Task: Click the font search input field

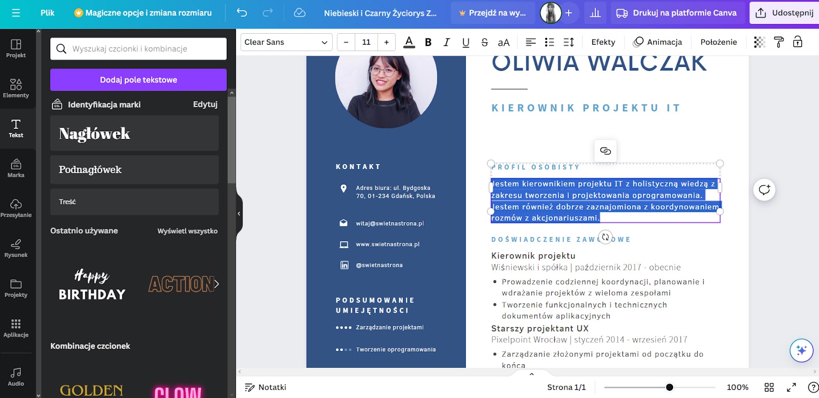Action: click(138, 49)
